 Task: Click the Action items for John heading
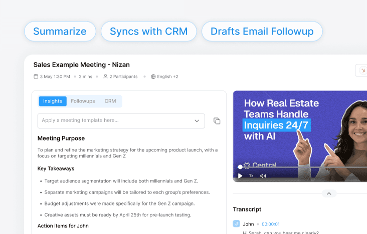(63, 226)
